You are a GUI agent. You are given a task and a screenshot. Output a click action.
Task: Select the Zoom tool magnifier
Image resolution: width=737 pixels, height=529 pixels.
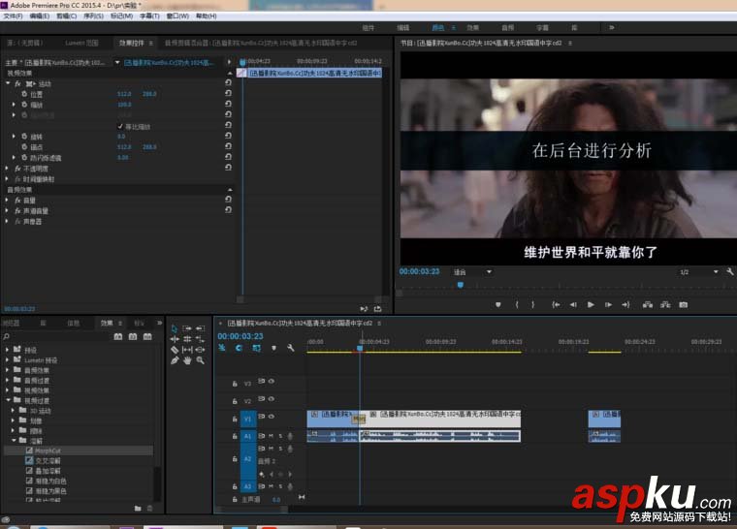[200, 360]
